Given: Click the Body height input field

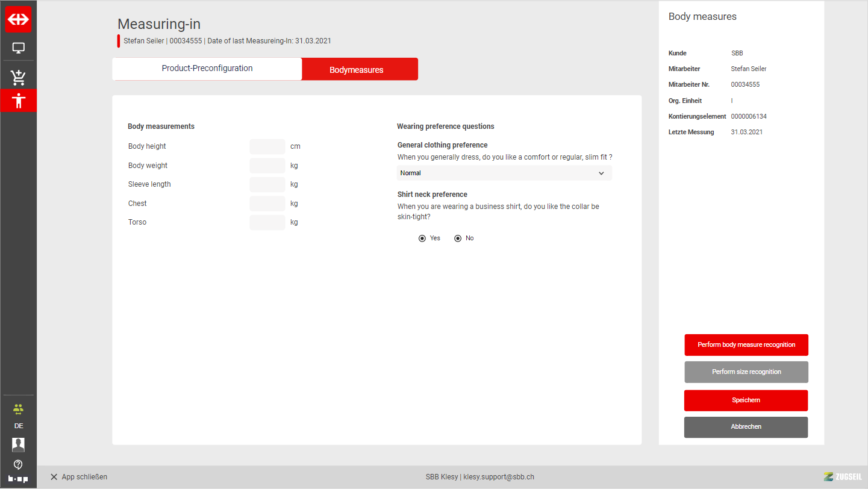Looking at the screenshot, I should (x=267, y=146).
